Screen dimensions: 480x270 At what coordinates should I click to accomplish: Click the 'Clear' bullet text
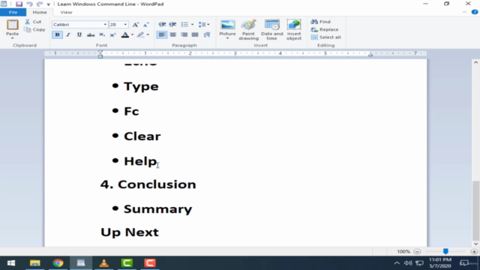click(x=142, y=136)
